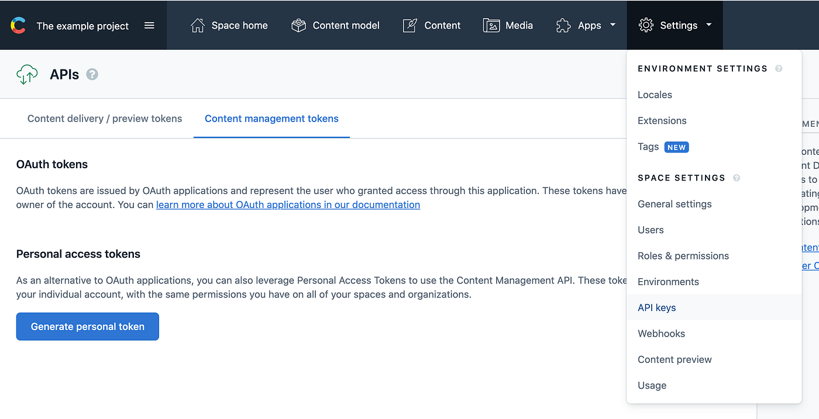Click the Space home house icon

point(198,25)
